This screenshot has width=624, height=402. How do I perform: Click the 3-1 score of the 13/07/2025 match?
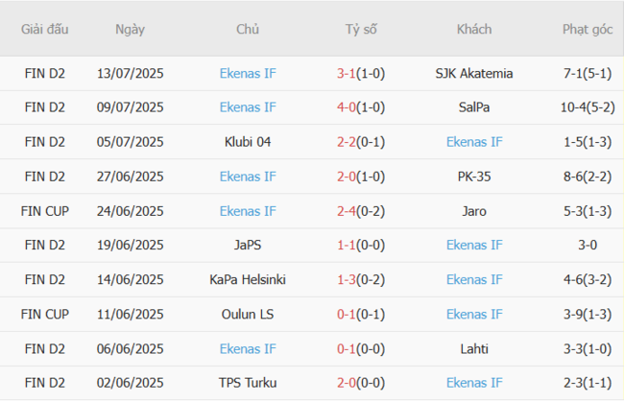click(x=348, y=73)
